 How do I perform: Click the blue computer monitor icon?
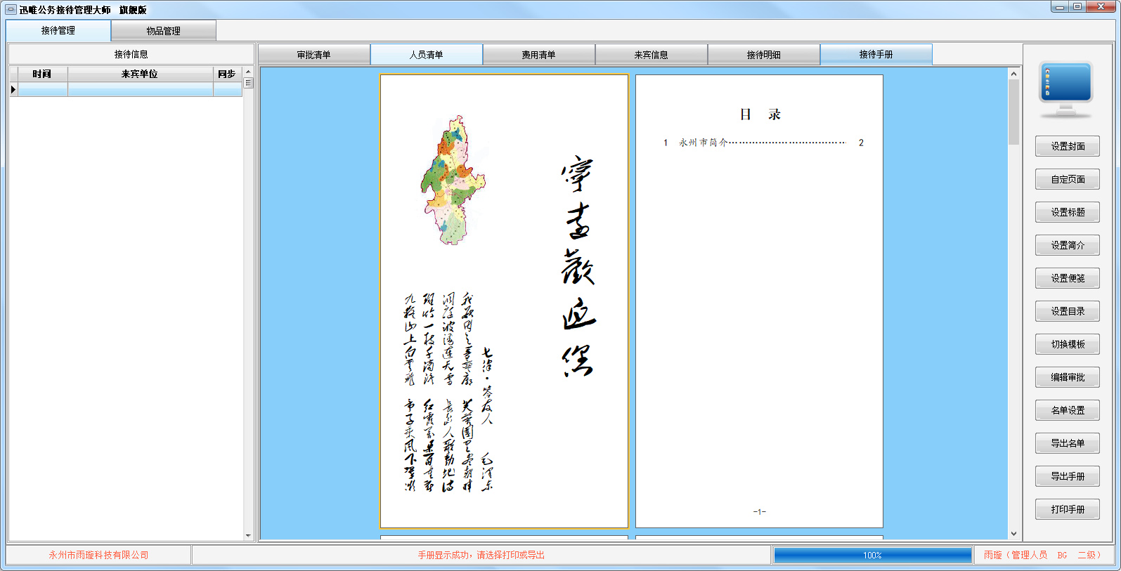[1065, 89]
